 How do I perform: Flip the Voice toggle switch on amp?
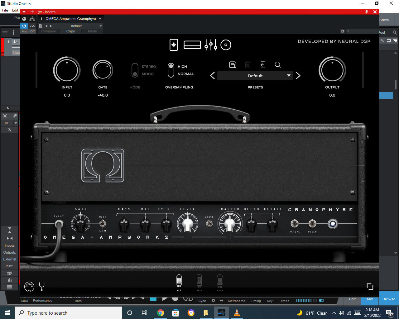click(209, 223)
